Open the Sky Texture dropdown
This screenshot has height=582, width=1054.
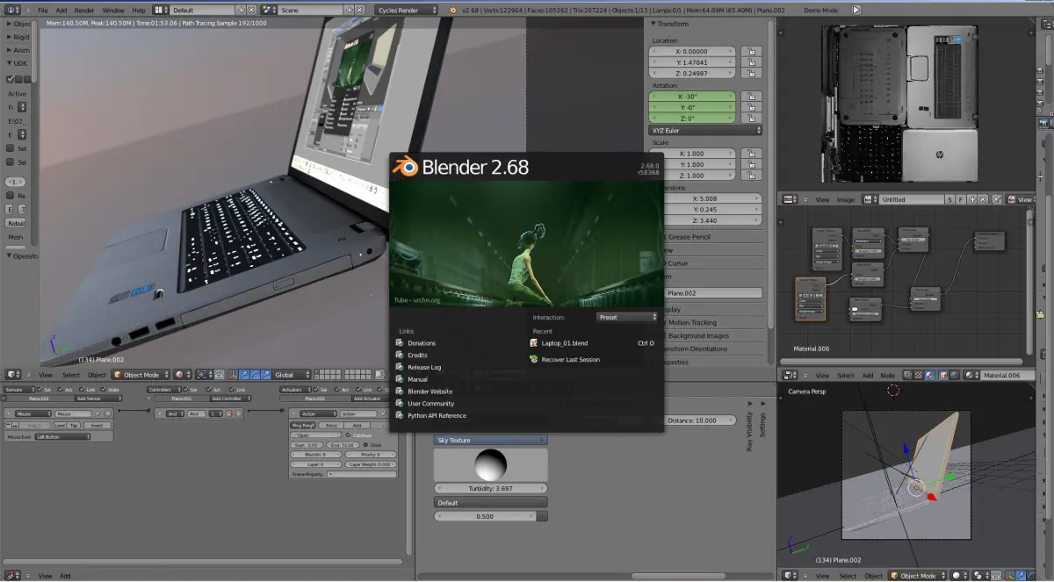pos(490,440)
